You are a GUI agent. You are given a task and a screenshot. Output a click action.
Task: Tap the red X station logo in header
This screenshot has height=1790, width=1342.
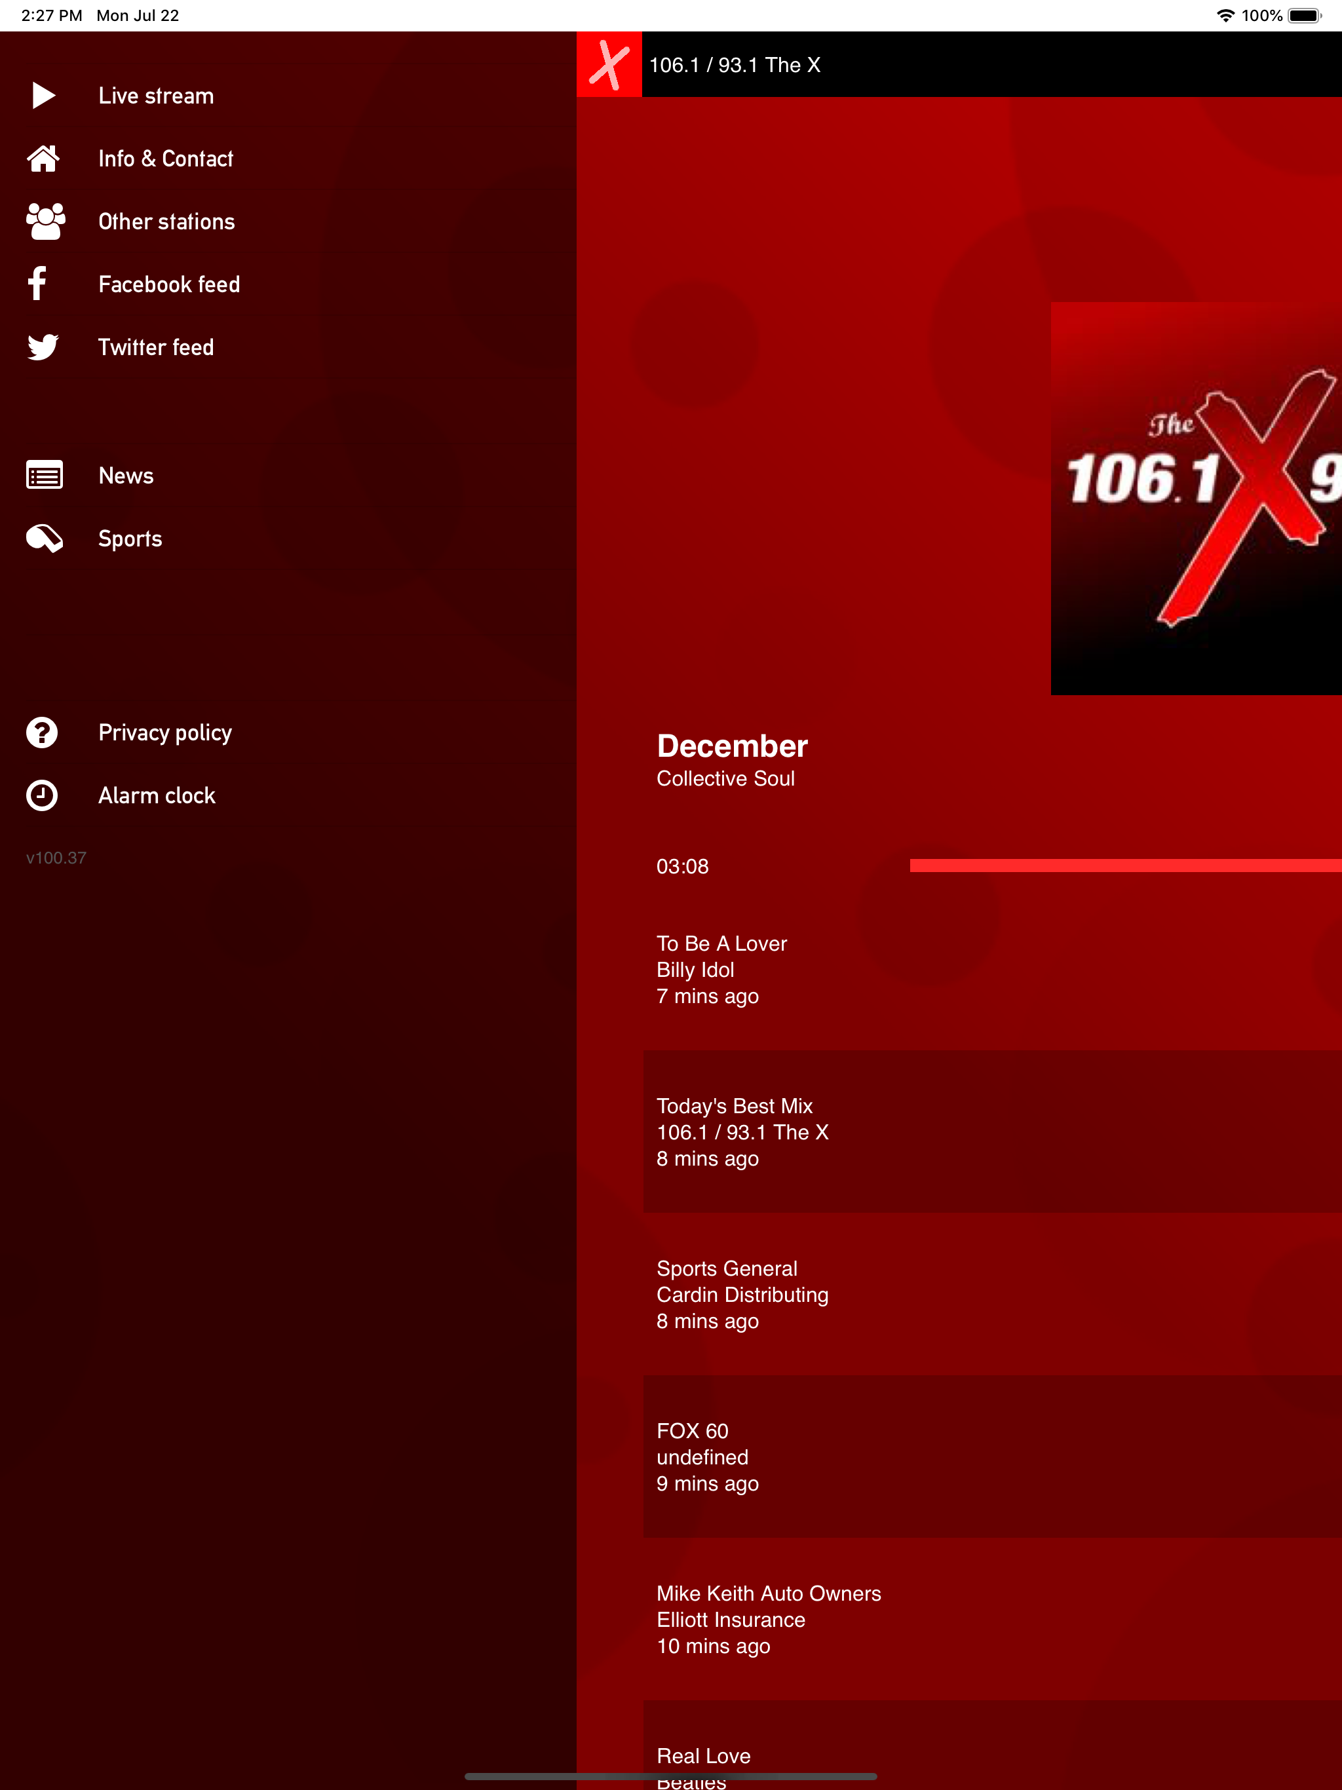point(609,65)
